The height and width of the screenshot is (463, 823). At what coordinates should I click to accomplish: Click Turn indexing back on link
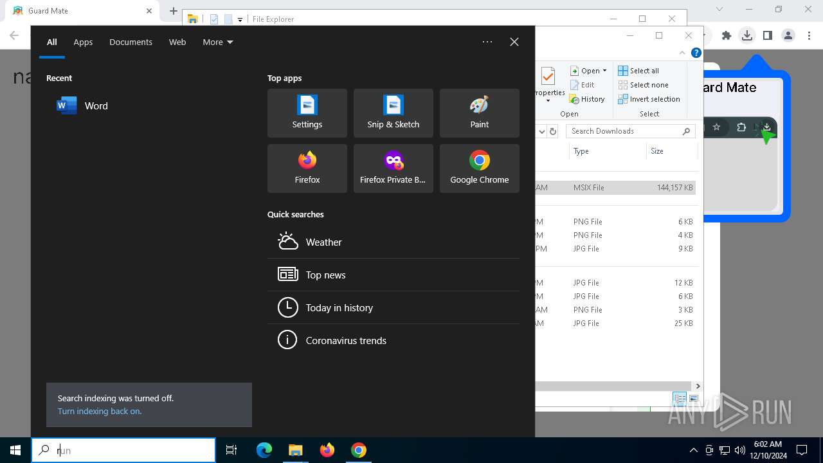coord(100,411)
